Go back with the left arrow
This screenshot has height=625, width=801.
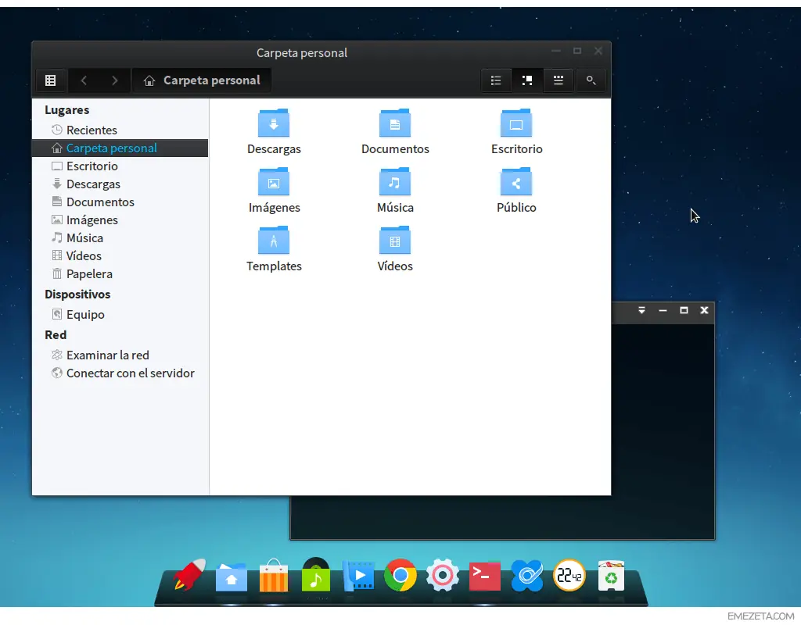click(84, 80)
